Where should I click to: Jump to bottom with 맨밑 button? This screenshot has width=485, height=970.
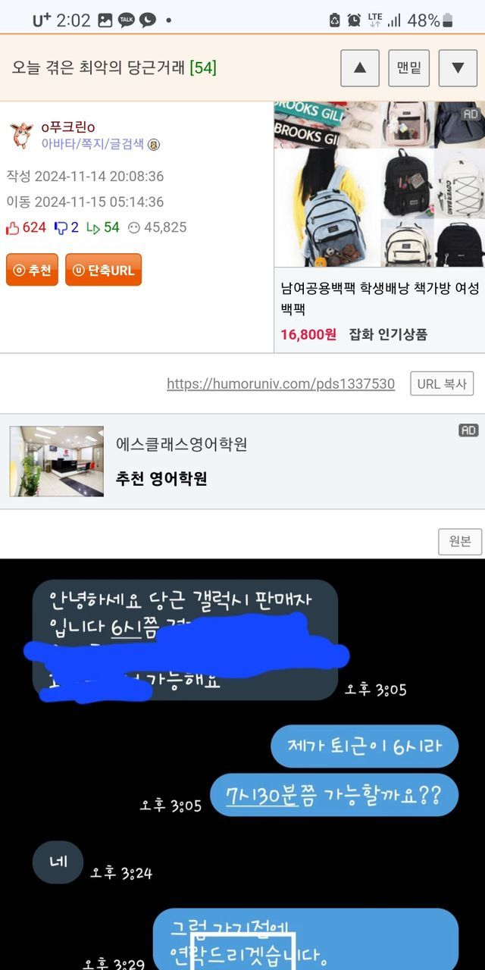click(x=409, y=68)
